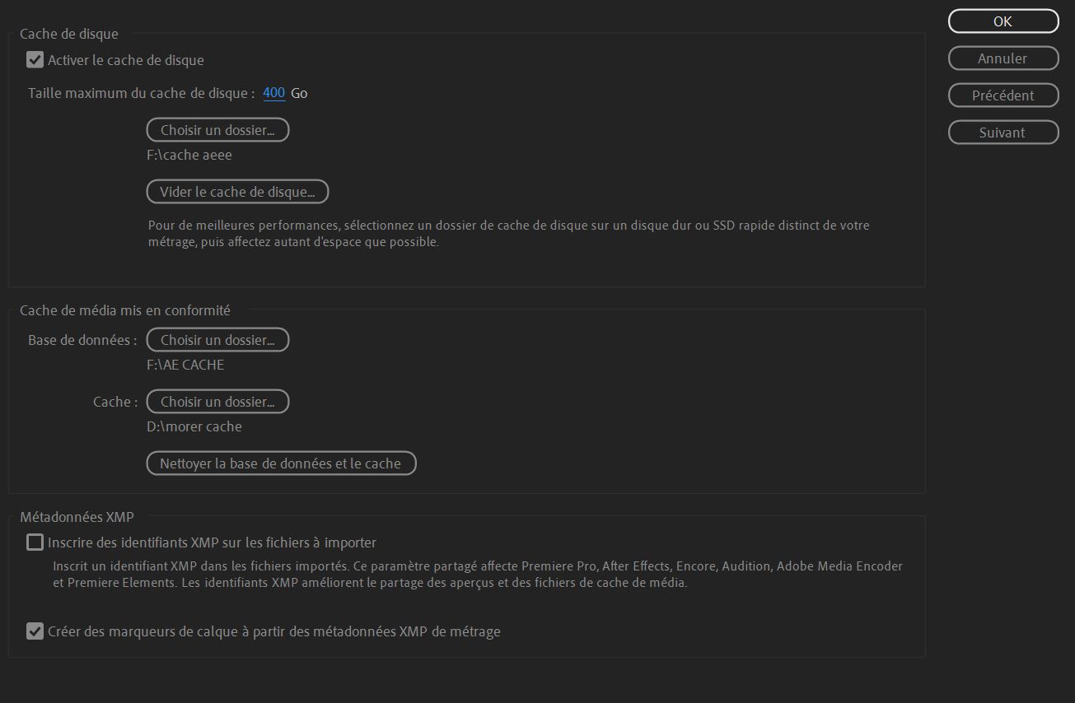Choose folder next to the Cache label
This screenshot has height=703, width=1075.
[x=217, y=402]
